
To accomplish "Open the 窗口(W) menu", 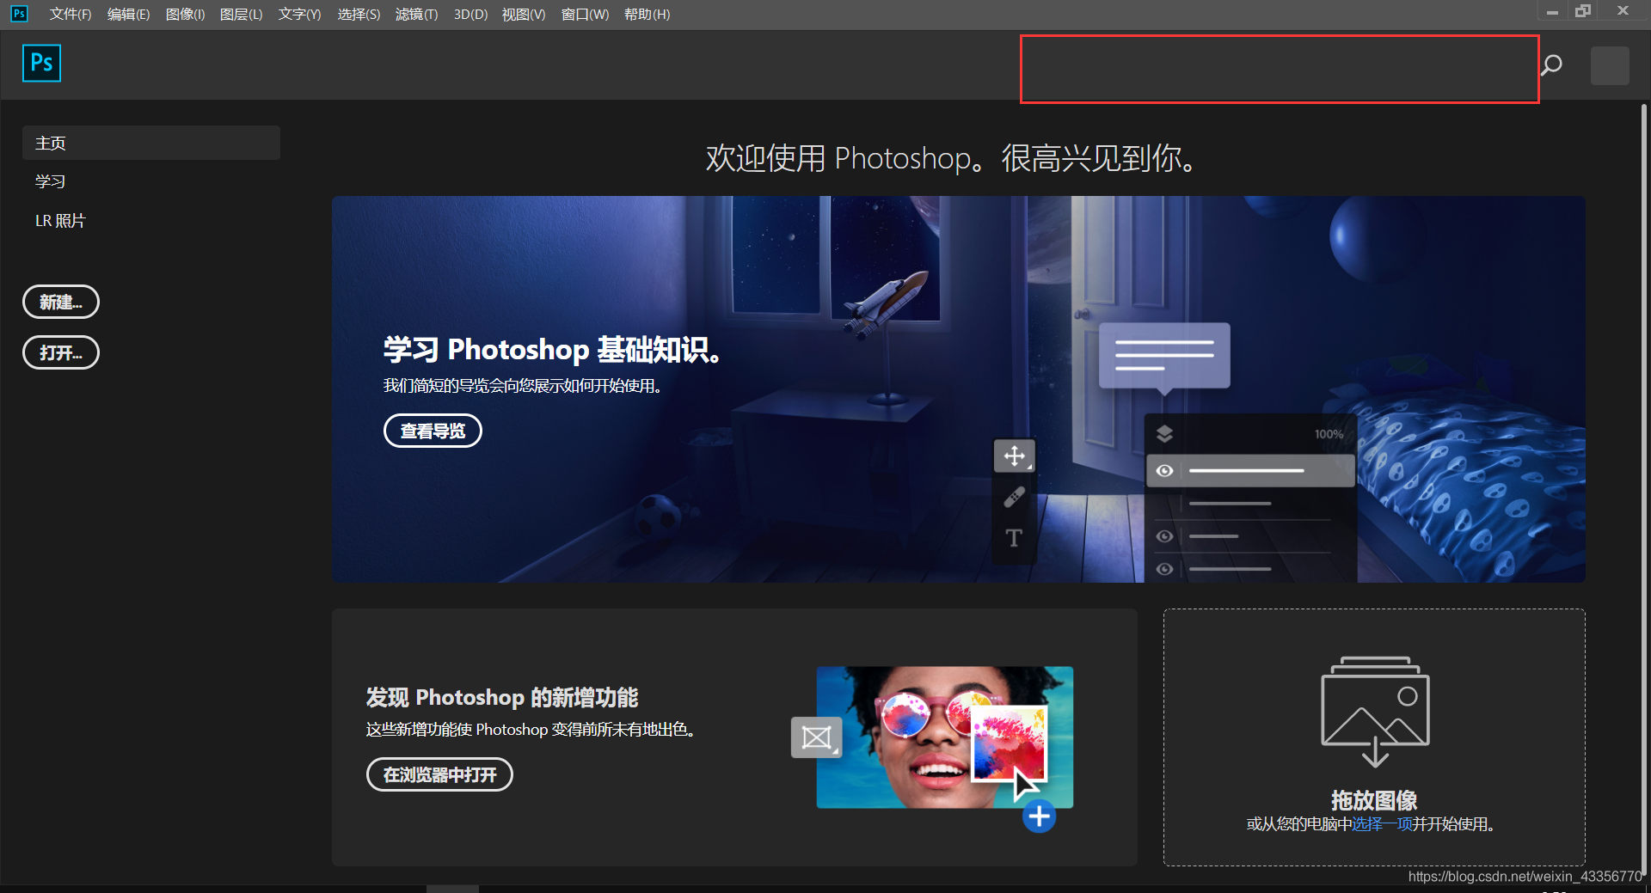I will click(585, 14).
